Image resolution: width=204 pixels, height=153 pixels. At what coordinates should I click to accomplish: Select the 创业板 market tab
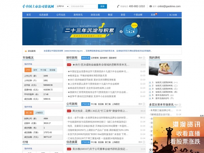52,70
